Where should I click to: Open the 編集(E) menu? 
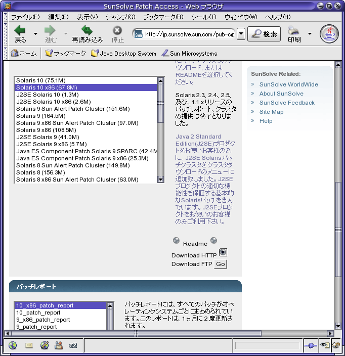[58, 17]
